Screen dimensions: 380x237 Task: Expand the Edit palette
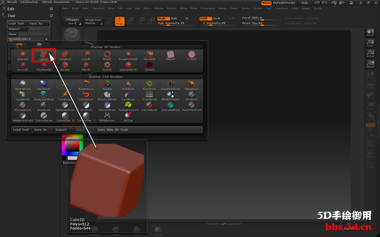[11, 9]
